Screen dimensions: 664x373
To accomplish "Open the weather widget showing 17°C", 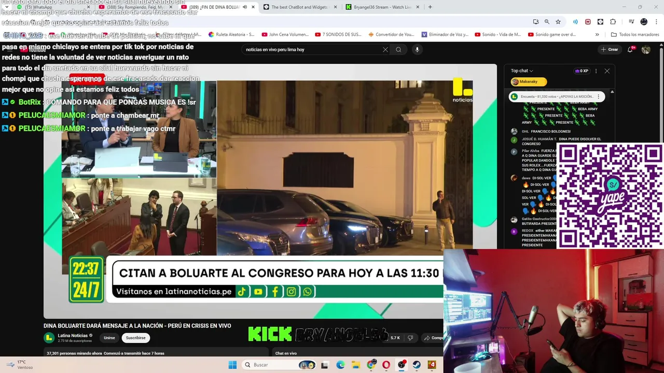I will tap(21, 365).
